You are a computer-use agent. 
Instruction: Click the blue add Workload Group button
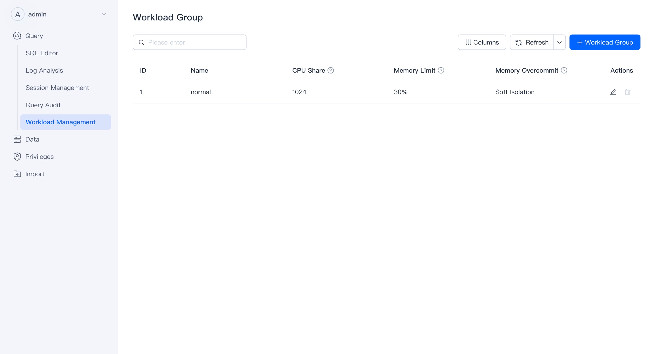[x=605, y=42]
